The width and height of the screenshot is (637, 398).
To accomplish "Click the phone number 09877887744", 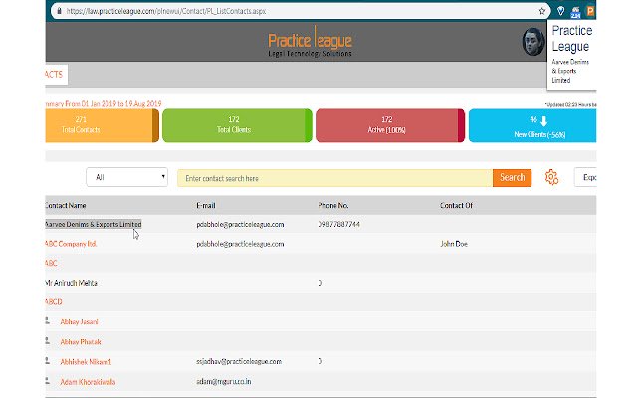I will coord(338,224).
